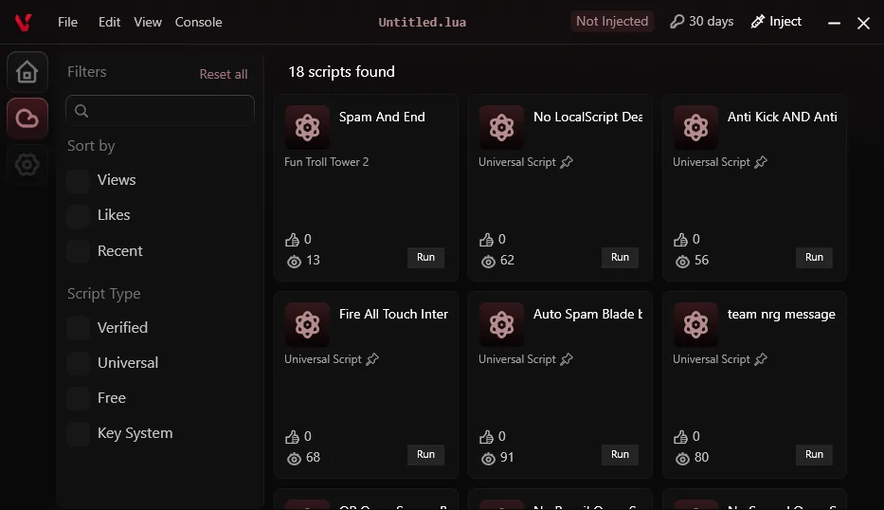Click the key icon next to 30 days
The image size is (884, 510).
[x=677, y=22]
